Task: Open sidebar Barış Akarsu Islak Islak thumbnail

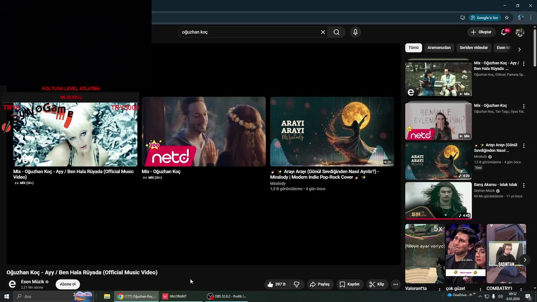Action: pos(438,200)
